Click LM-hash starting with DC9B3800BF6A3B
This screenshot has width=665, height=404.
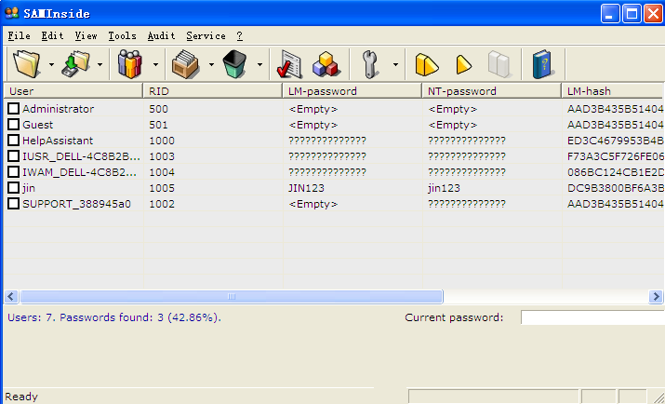pyautogui.click(x=616, y=188)
